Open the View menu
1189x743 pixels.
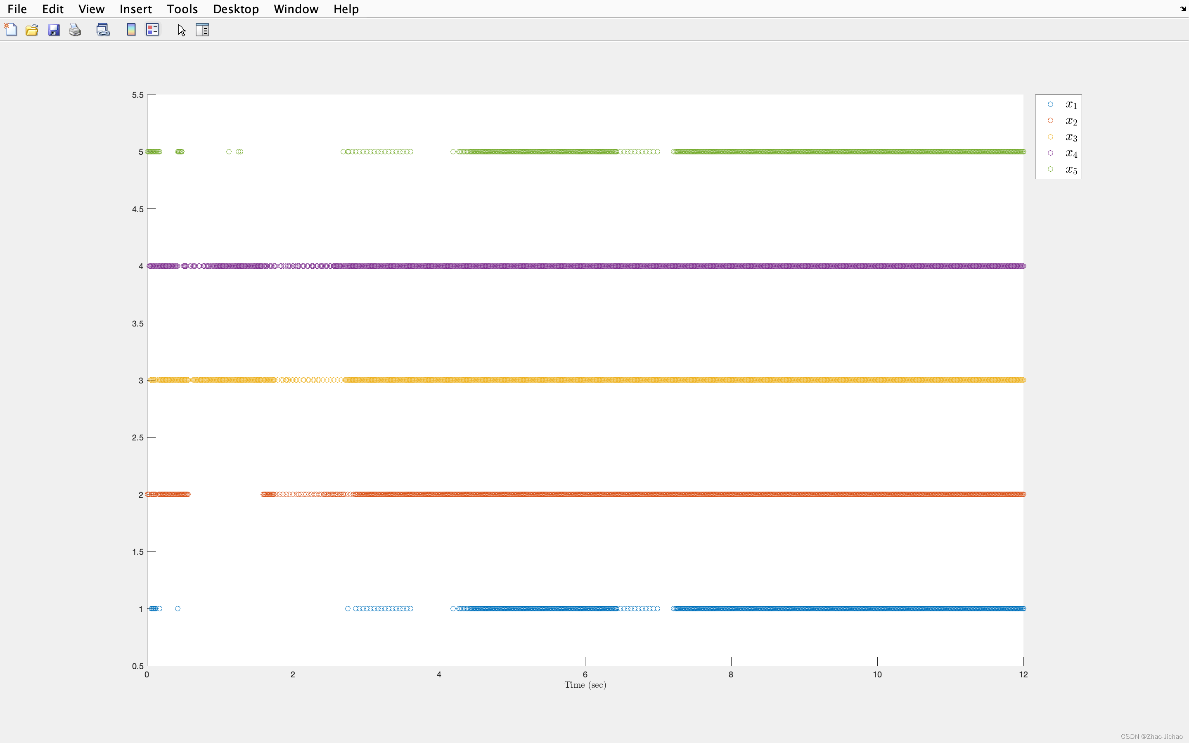pyautogui.click(x=91, y=9)
